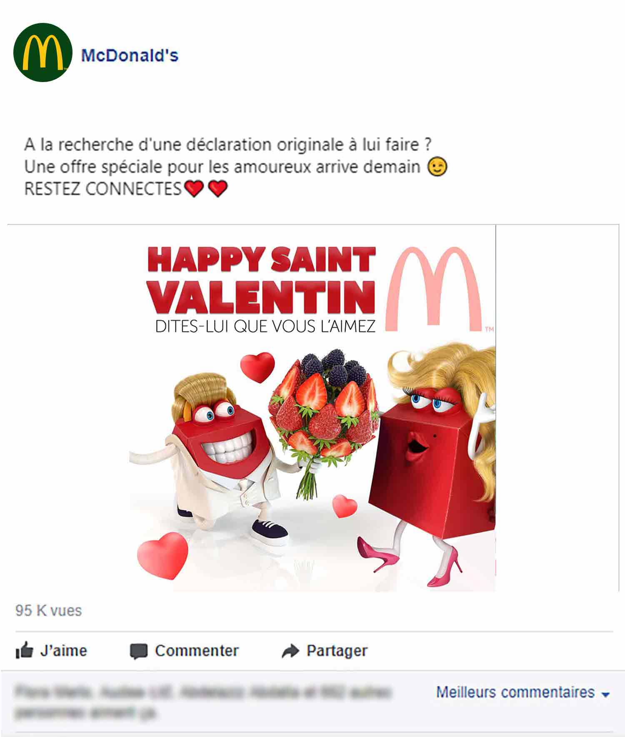Choose the Partager option

[x=325, y=651]
